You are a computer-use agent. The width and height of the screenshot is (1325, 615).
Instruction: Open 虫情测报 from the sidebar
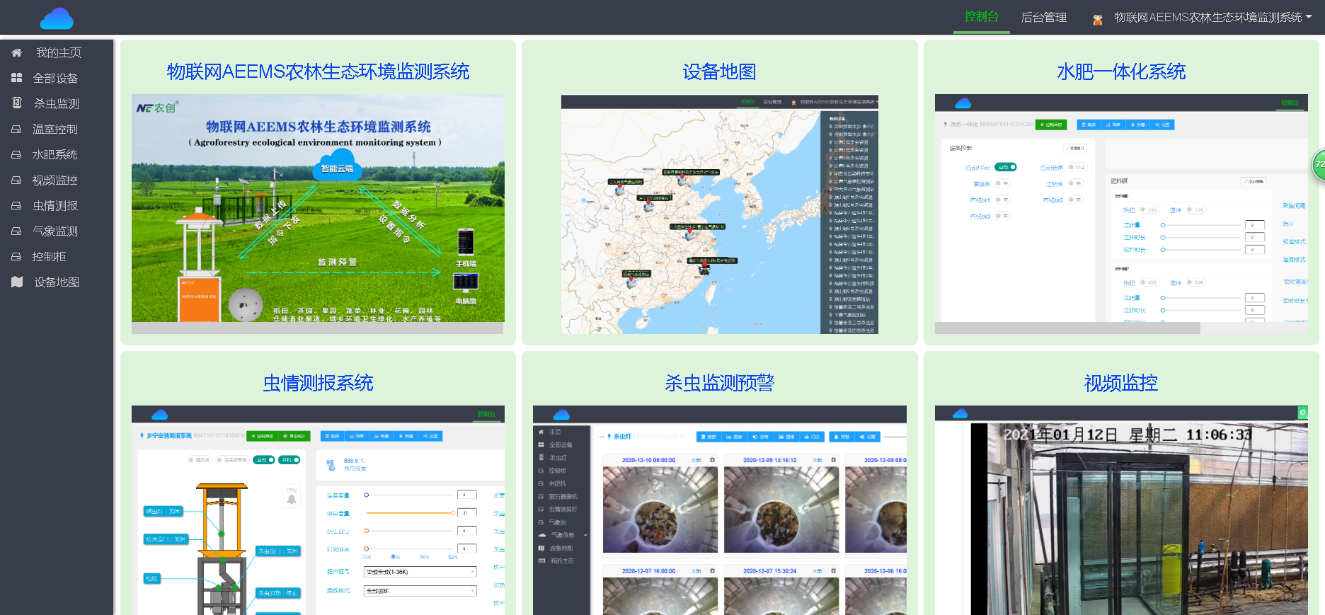(55, 206)
